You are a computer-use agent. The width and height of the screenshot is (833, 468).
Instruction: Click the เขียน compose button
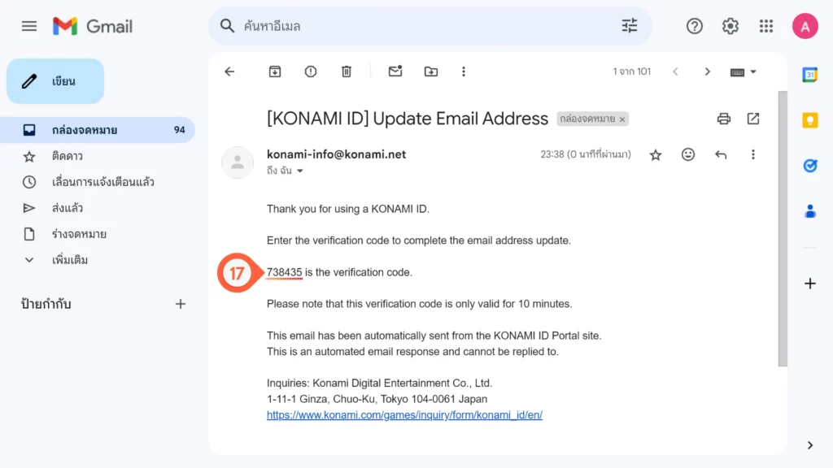click(x=55, y=81)
